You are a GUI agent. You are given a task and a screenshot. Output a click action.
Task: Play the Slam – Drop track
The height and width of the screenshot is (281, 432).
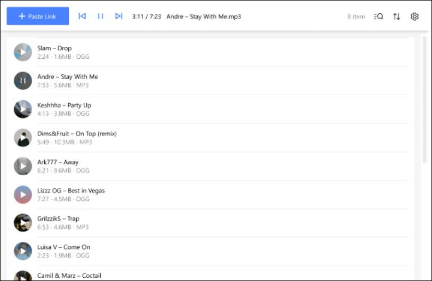23,52
